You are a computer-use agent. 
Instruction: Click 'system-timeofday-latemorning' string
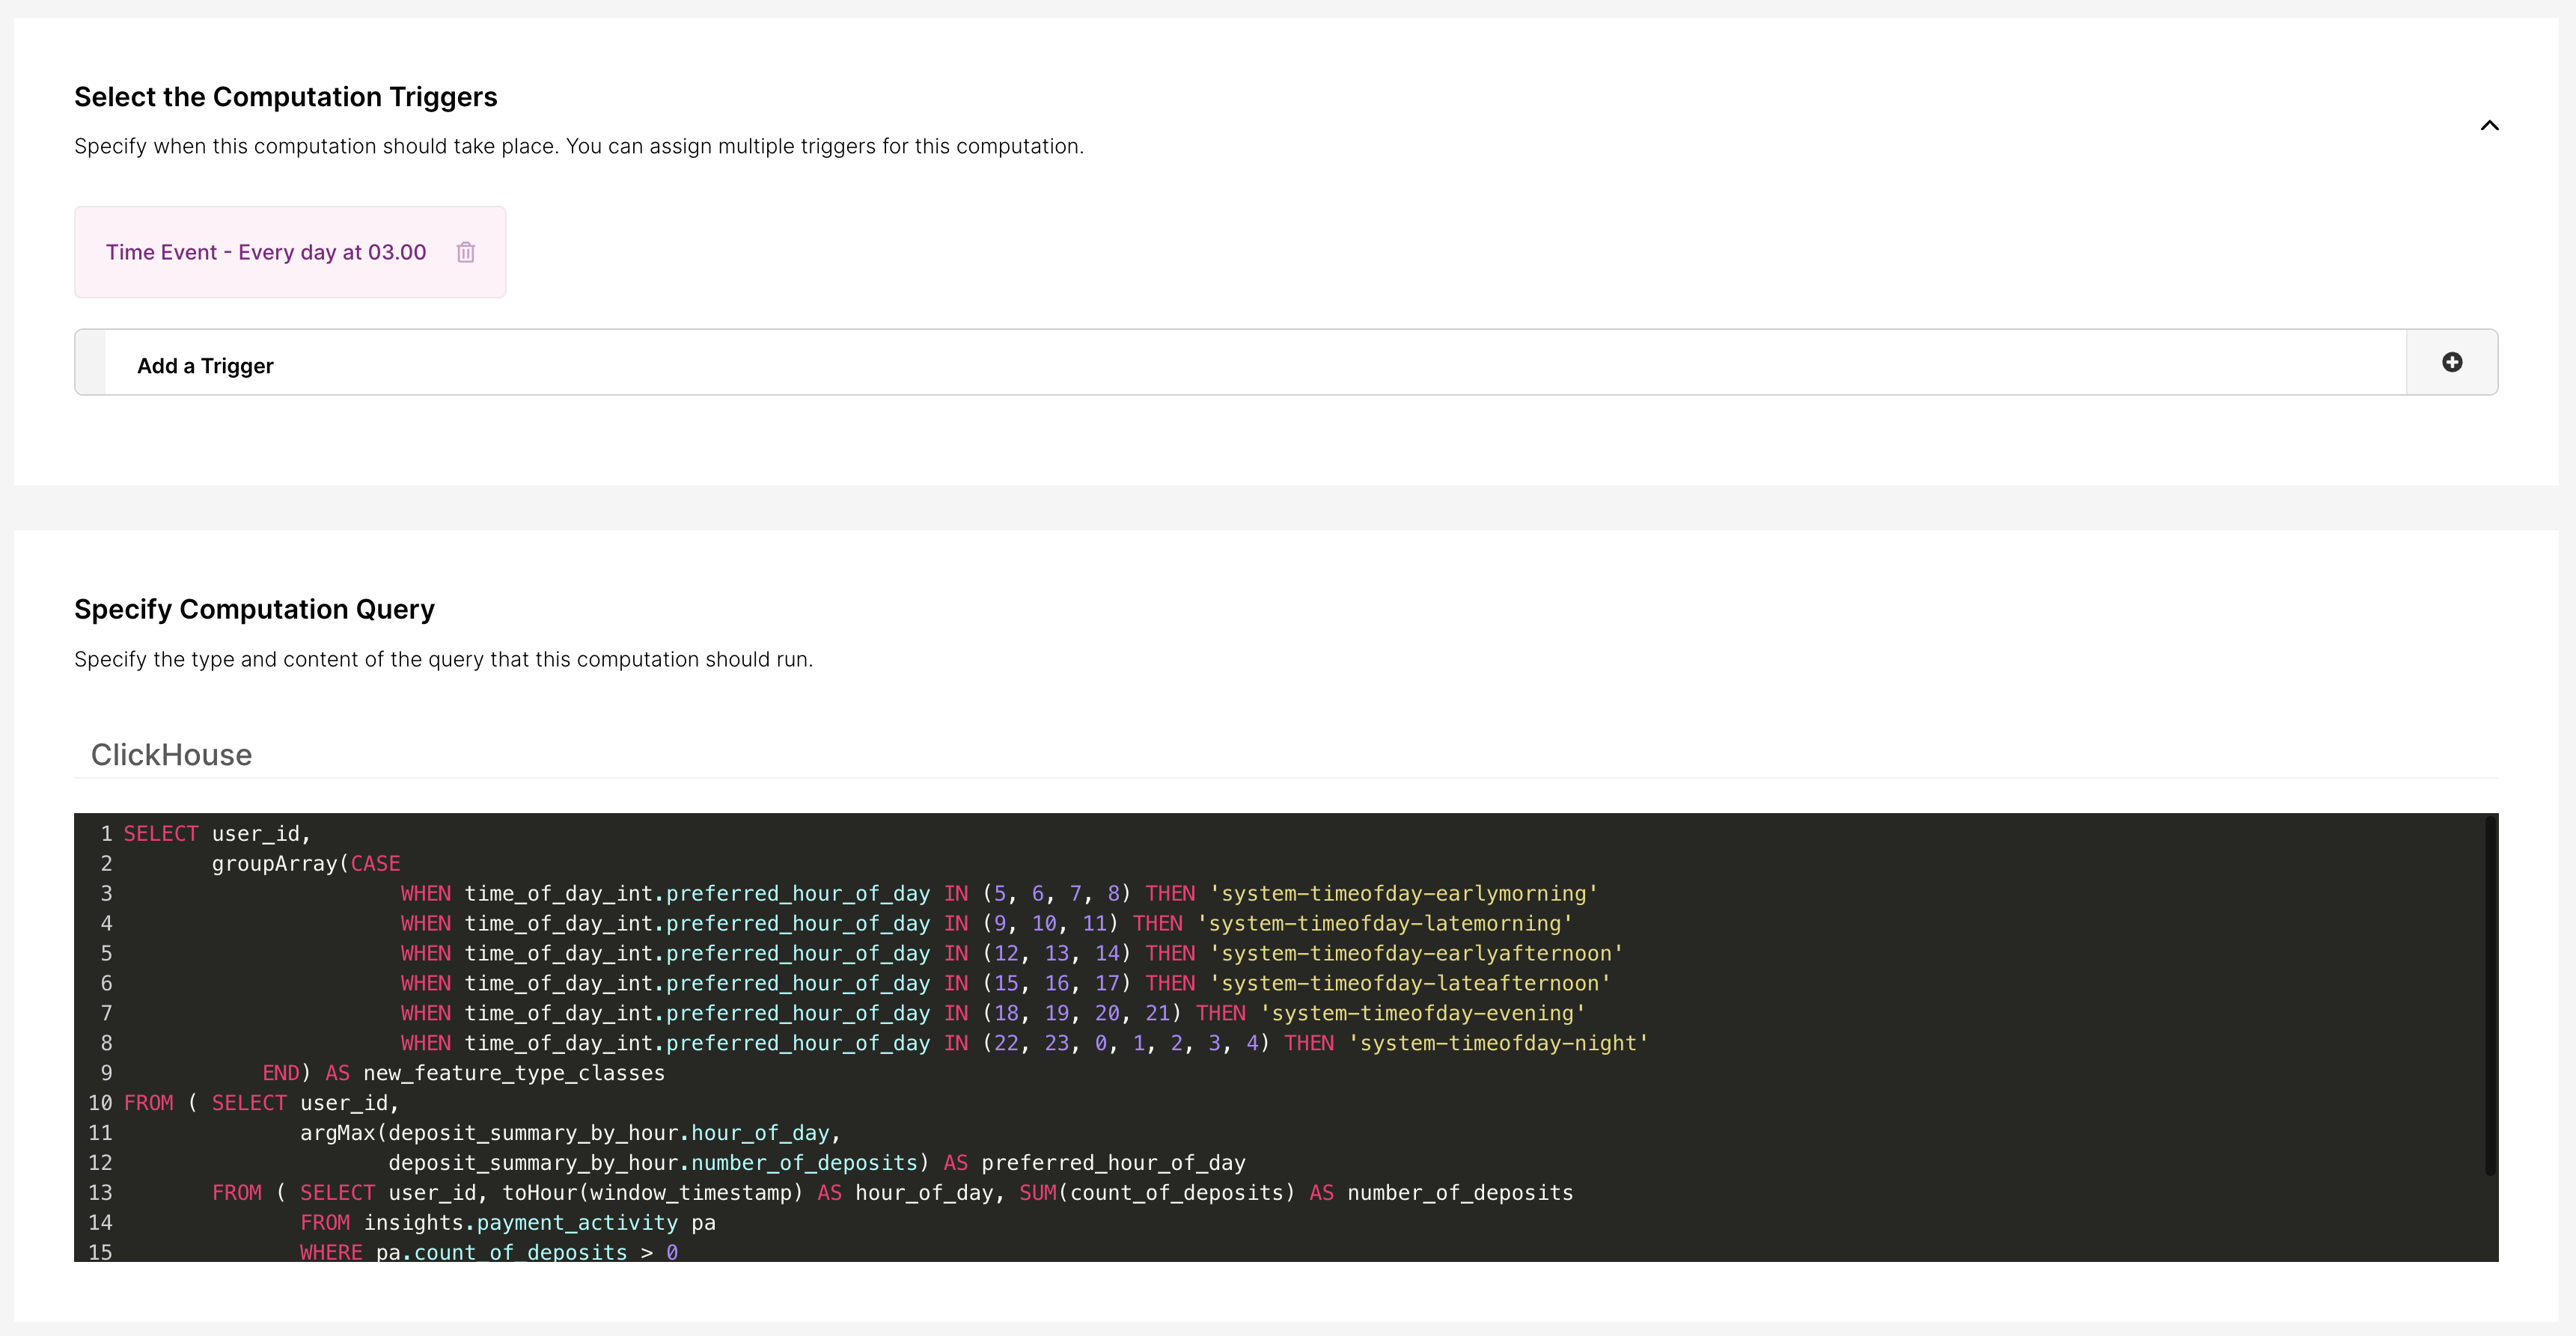[x=1385, y=923]
